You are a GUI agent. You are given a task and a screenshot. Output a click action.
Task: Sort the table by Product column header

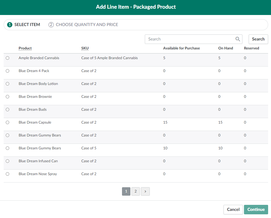[x=25, y=48]
